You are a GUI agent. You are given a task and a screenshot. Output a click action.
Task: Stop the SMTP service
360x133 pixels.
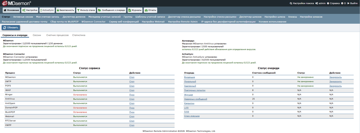point(132,81)
